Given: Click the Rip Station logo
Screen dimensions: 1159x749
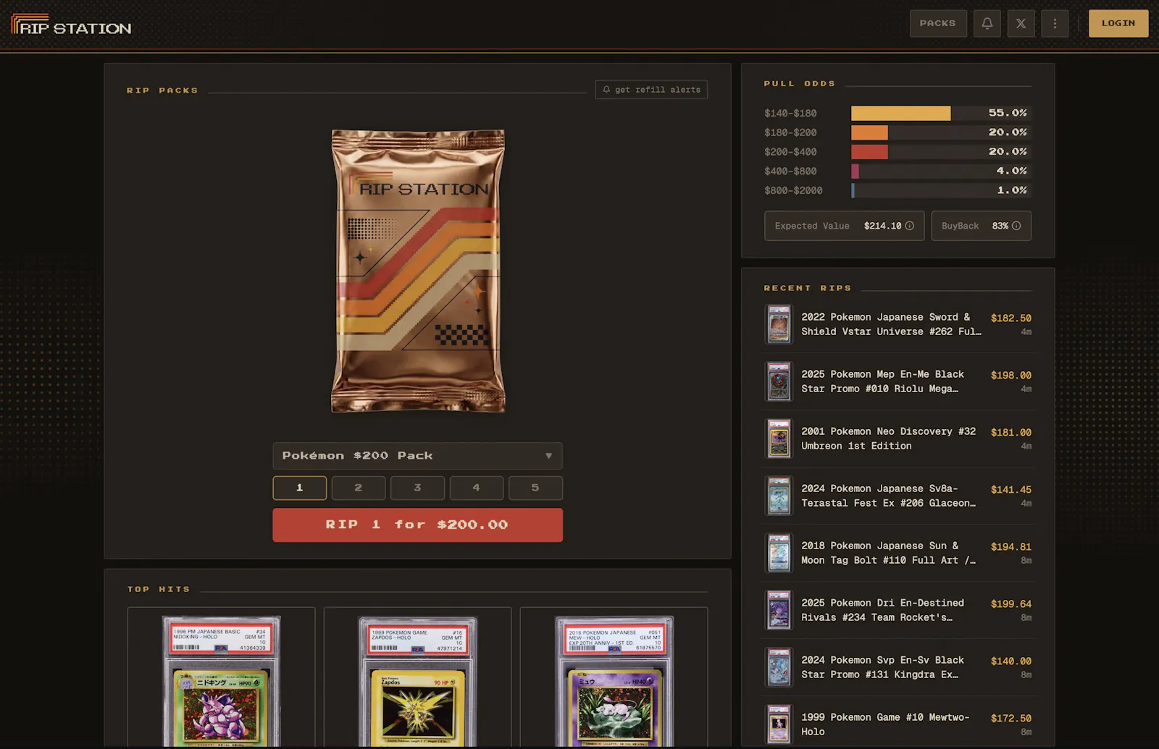Looking at the screenshot, I should tap(71, 25).
